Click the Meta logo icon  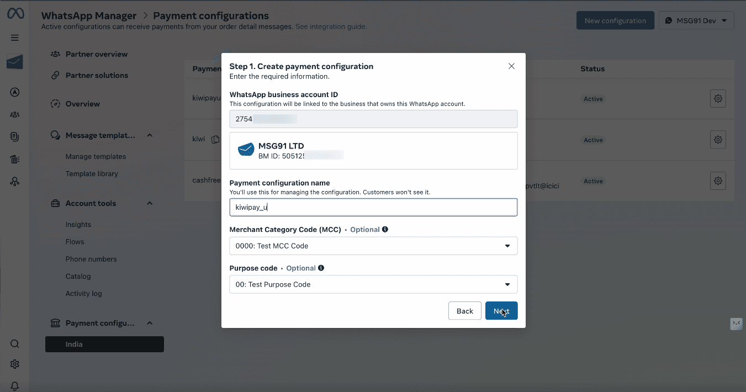tap(15, 14)
